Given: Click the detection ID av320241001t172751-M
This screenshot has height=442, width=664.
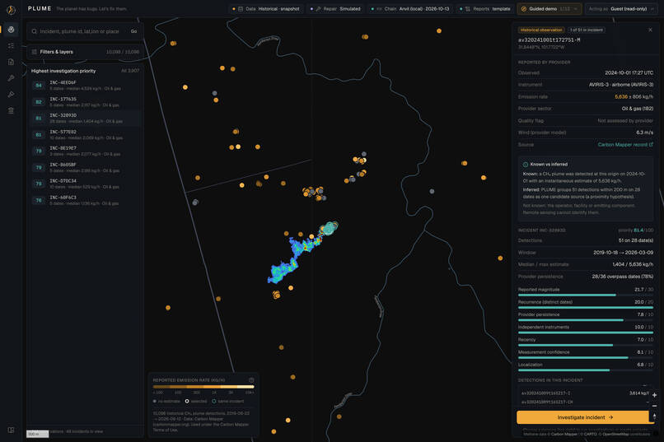Looking at the screenshot, I should click(549, 40).
